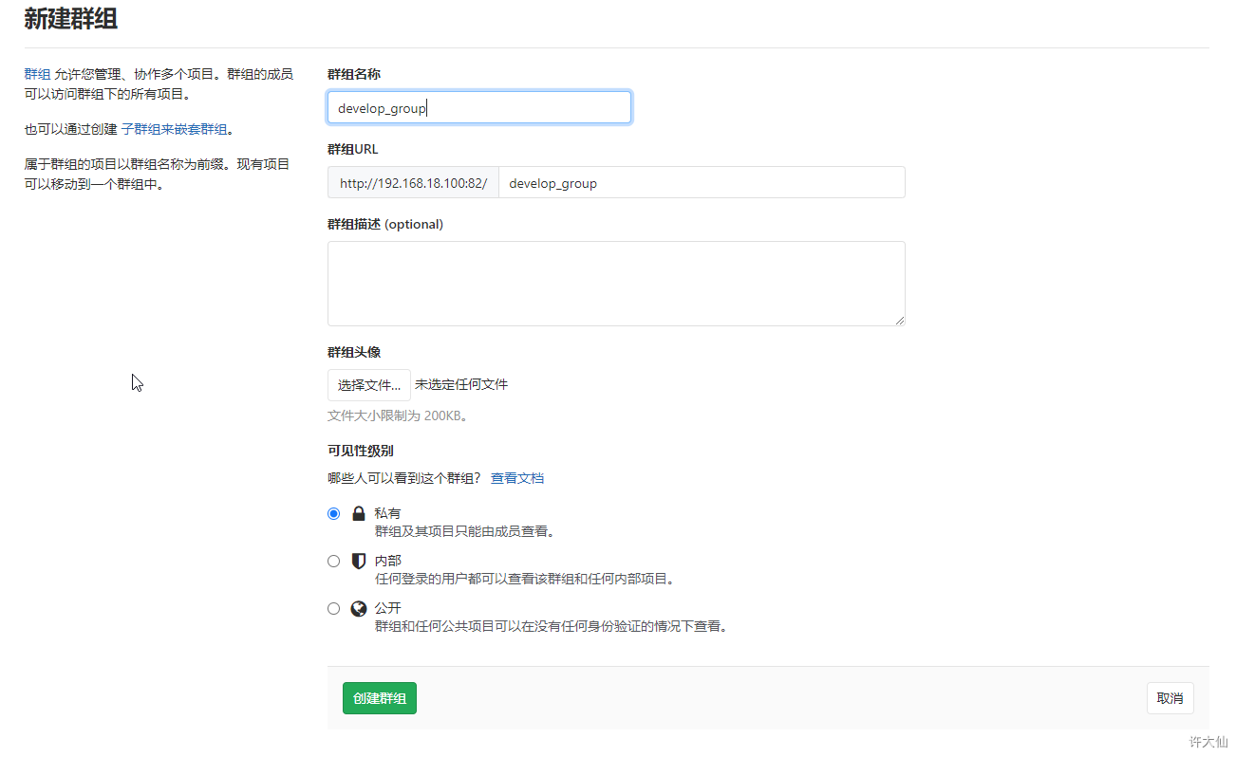Click the 群组头像 label
The height and width of the screenshot is (757, 1236).
click(x=354, y=352)
